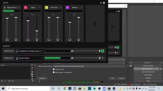Click Monitor Mix output volume slider
Viewport: 163px width, 91px height.
point(87,51)
